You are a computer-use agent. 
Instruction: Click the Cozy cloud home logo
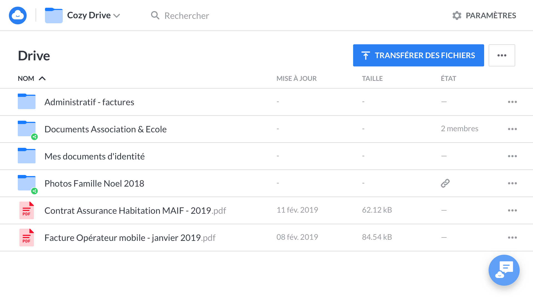[18, 16]
